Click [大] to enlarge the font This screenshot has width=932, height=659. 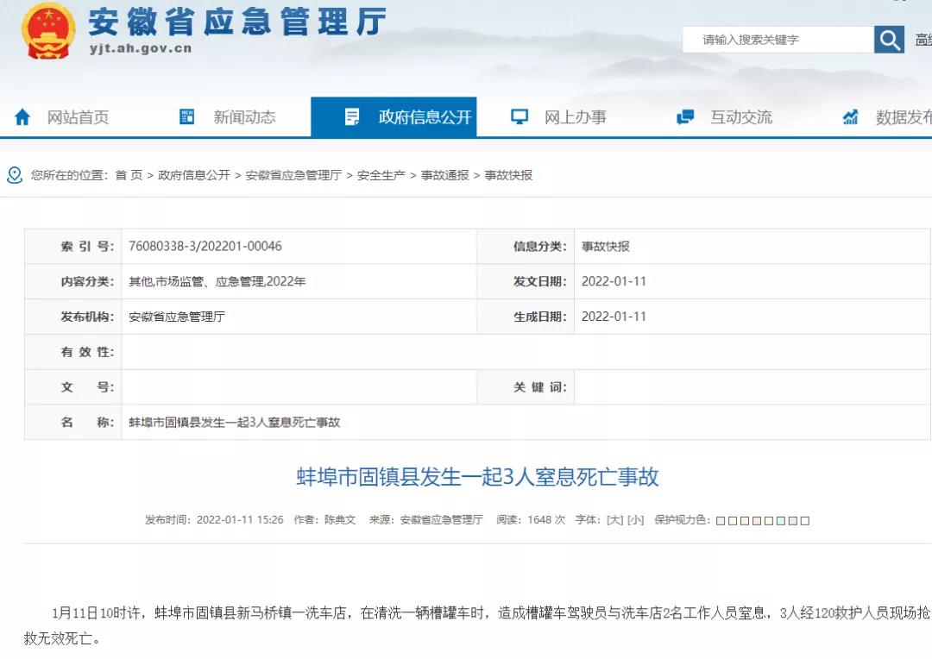[614, 520]
